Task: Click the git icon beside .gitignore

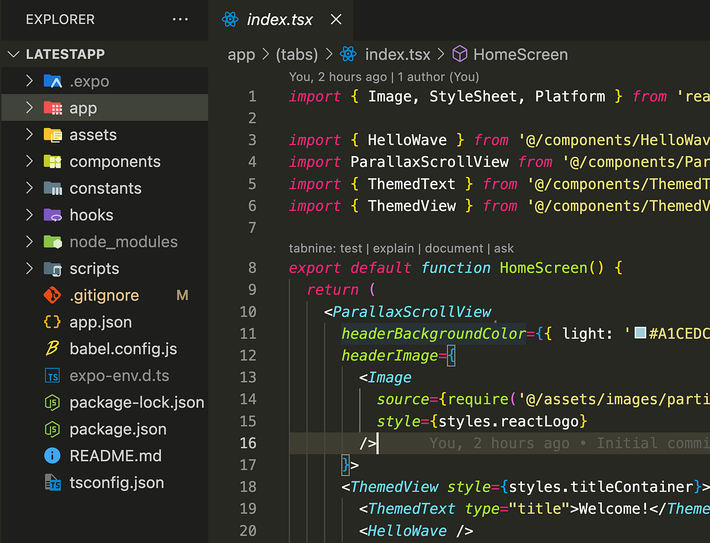Action: pyautogui.click(x=53, y=295)
